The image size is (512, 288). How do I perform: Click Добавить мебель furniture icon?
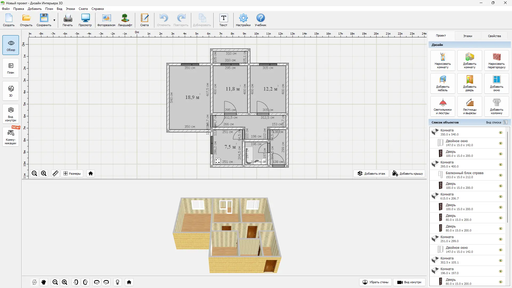pos(442,83)
